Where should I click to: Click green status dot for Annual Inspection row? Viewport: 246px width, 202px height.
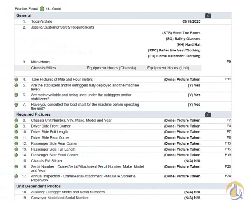16,176
